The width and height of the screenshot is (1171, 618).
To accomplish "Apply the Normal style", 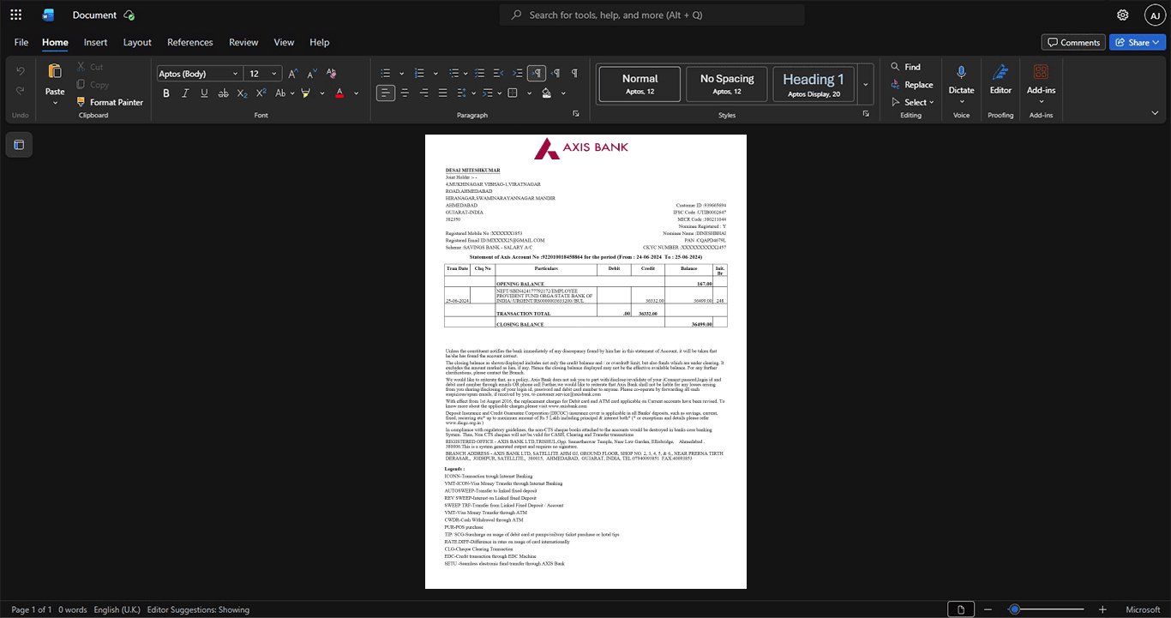I will tap(640, 84).
